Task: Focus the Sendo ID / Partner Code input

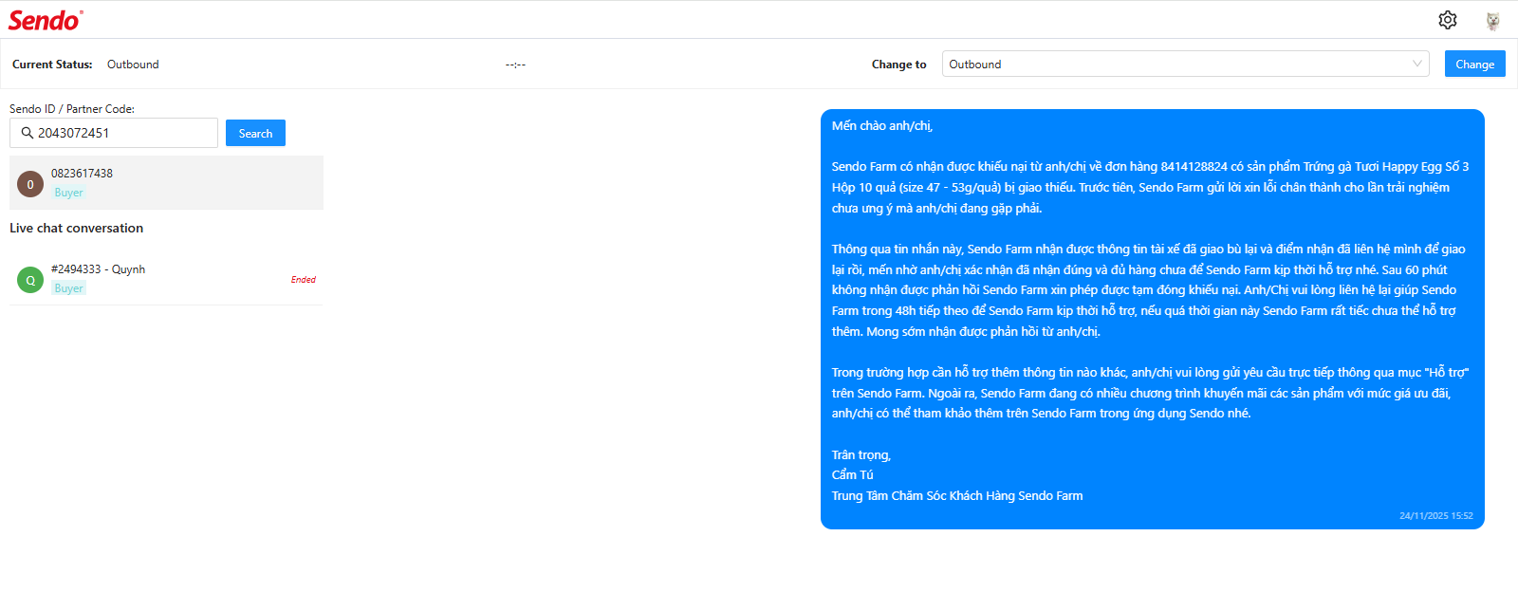Action: point(114,133)
